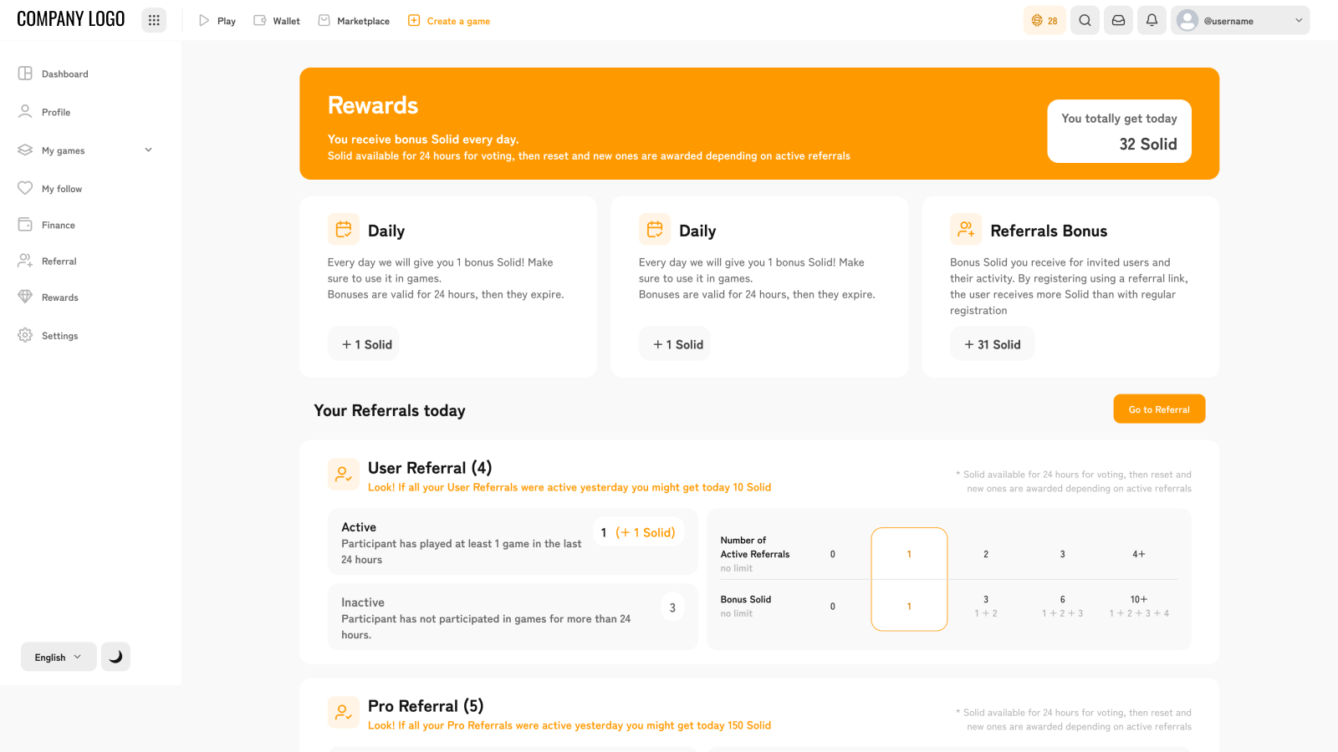Click the My follow heart icon
Screen dimensions: 1338x752
coord(25,188)
